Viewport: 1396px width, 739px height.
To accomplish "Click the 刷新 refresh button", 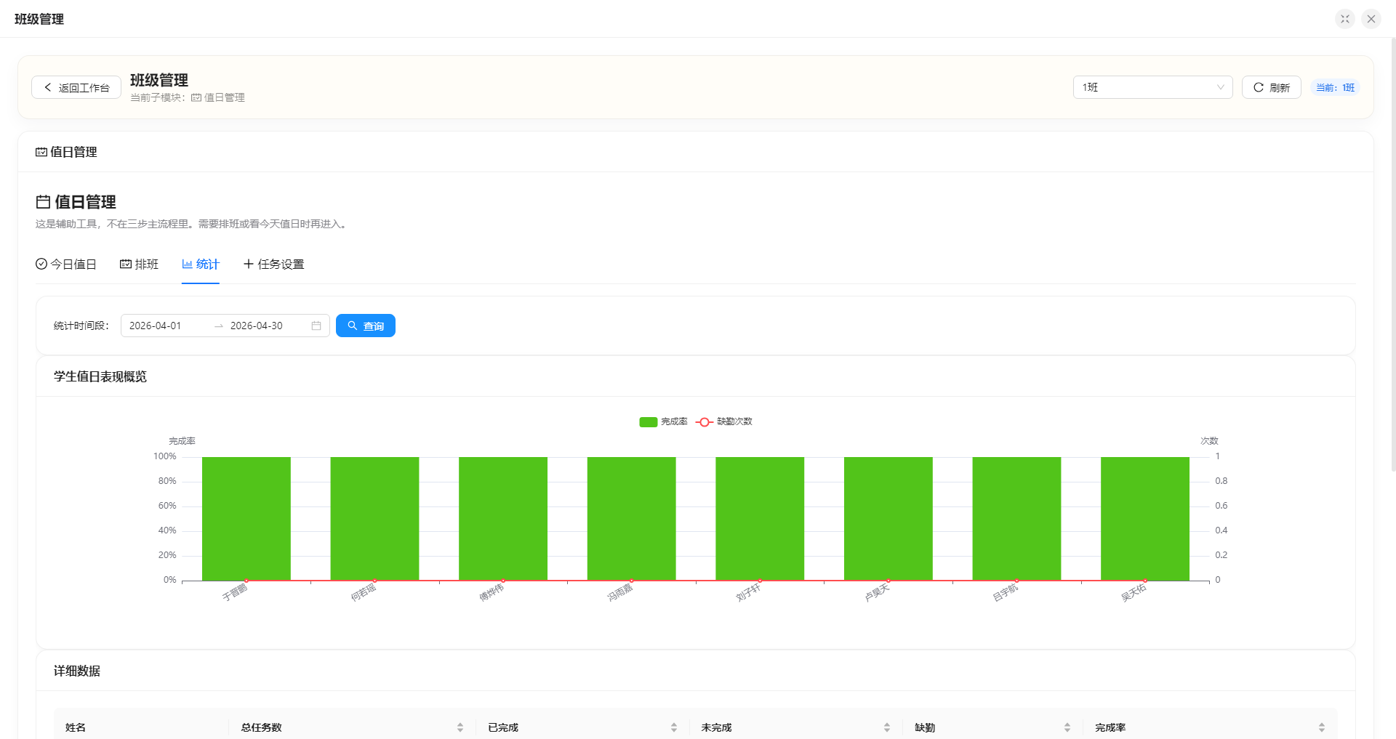I will (x=1271, y=87).
